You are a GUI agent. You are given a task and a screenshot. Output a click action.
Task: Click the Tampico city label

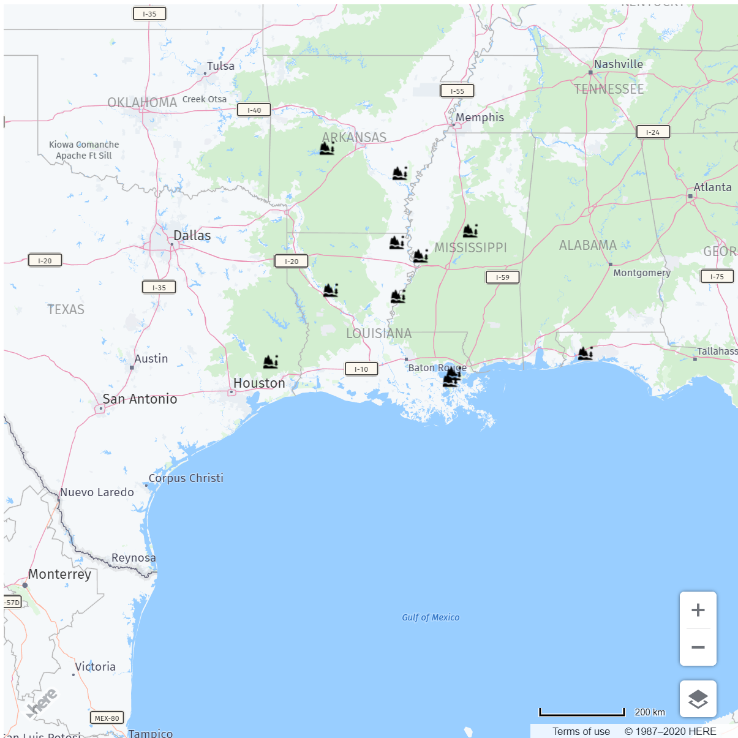(151, 733)
